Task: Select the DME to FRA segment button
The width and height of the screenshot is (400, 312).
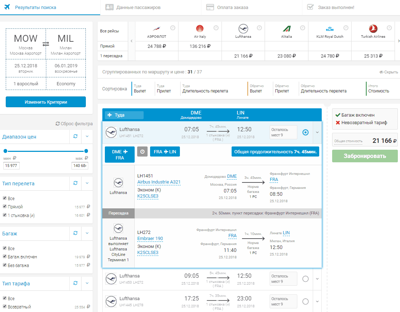Action: [x=120, y=154]
